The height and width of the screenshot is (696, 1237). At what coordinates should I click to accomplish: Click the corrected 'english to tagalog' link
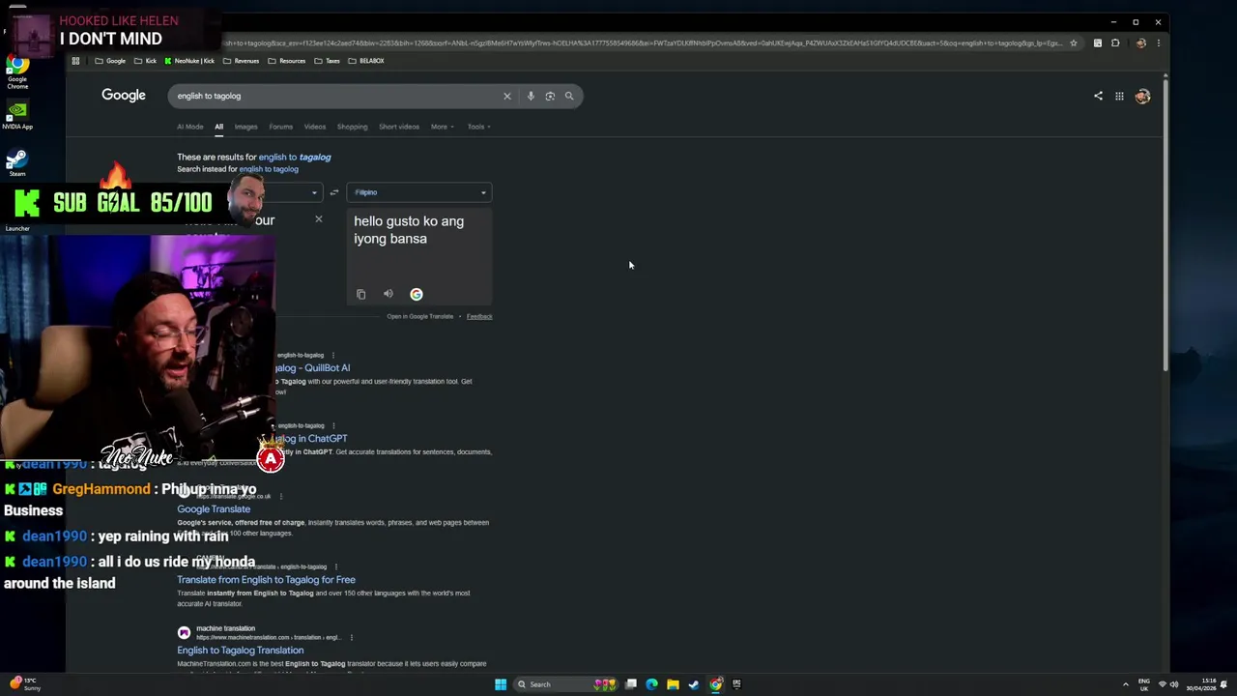[x=295, y=157]
